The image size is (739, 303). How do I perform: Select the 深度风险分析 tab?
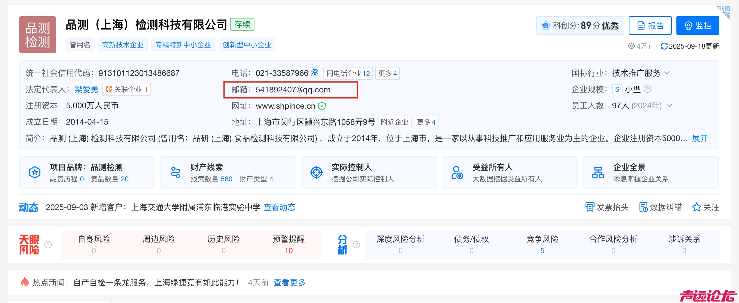pyautogui.click(x=401, y=244)
